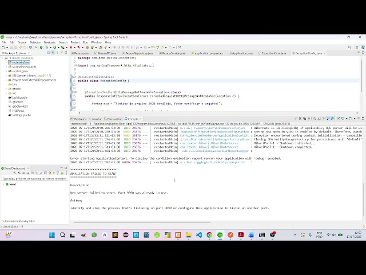Expand the src/main/java folder
Image resolution: width=366 pixels, height=275 pixels.
point(6,62)
